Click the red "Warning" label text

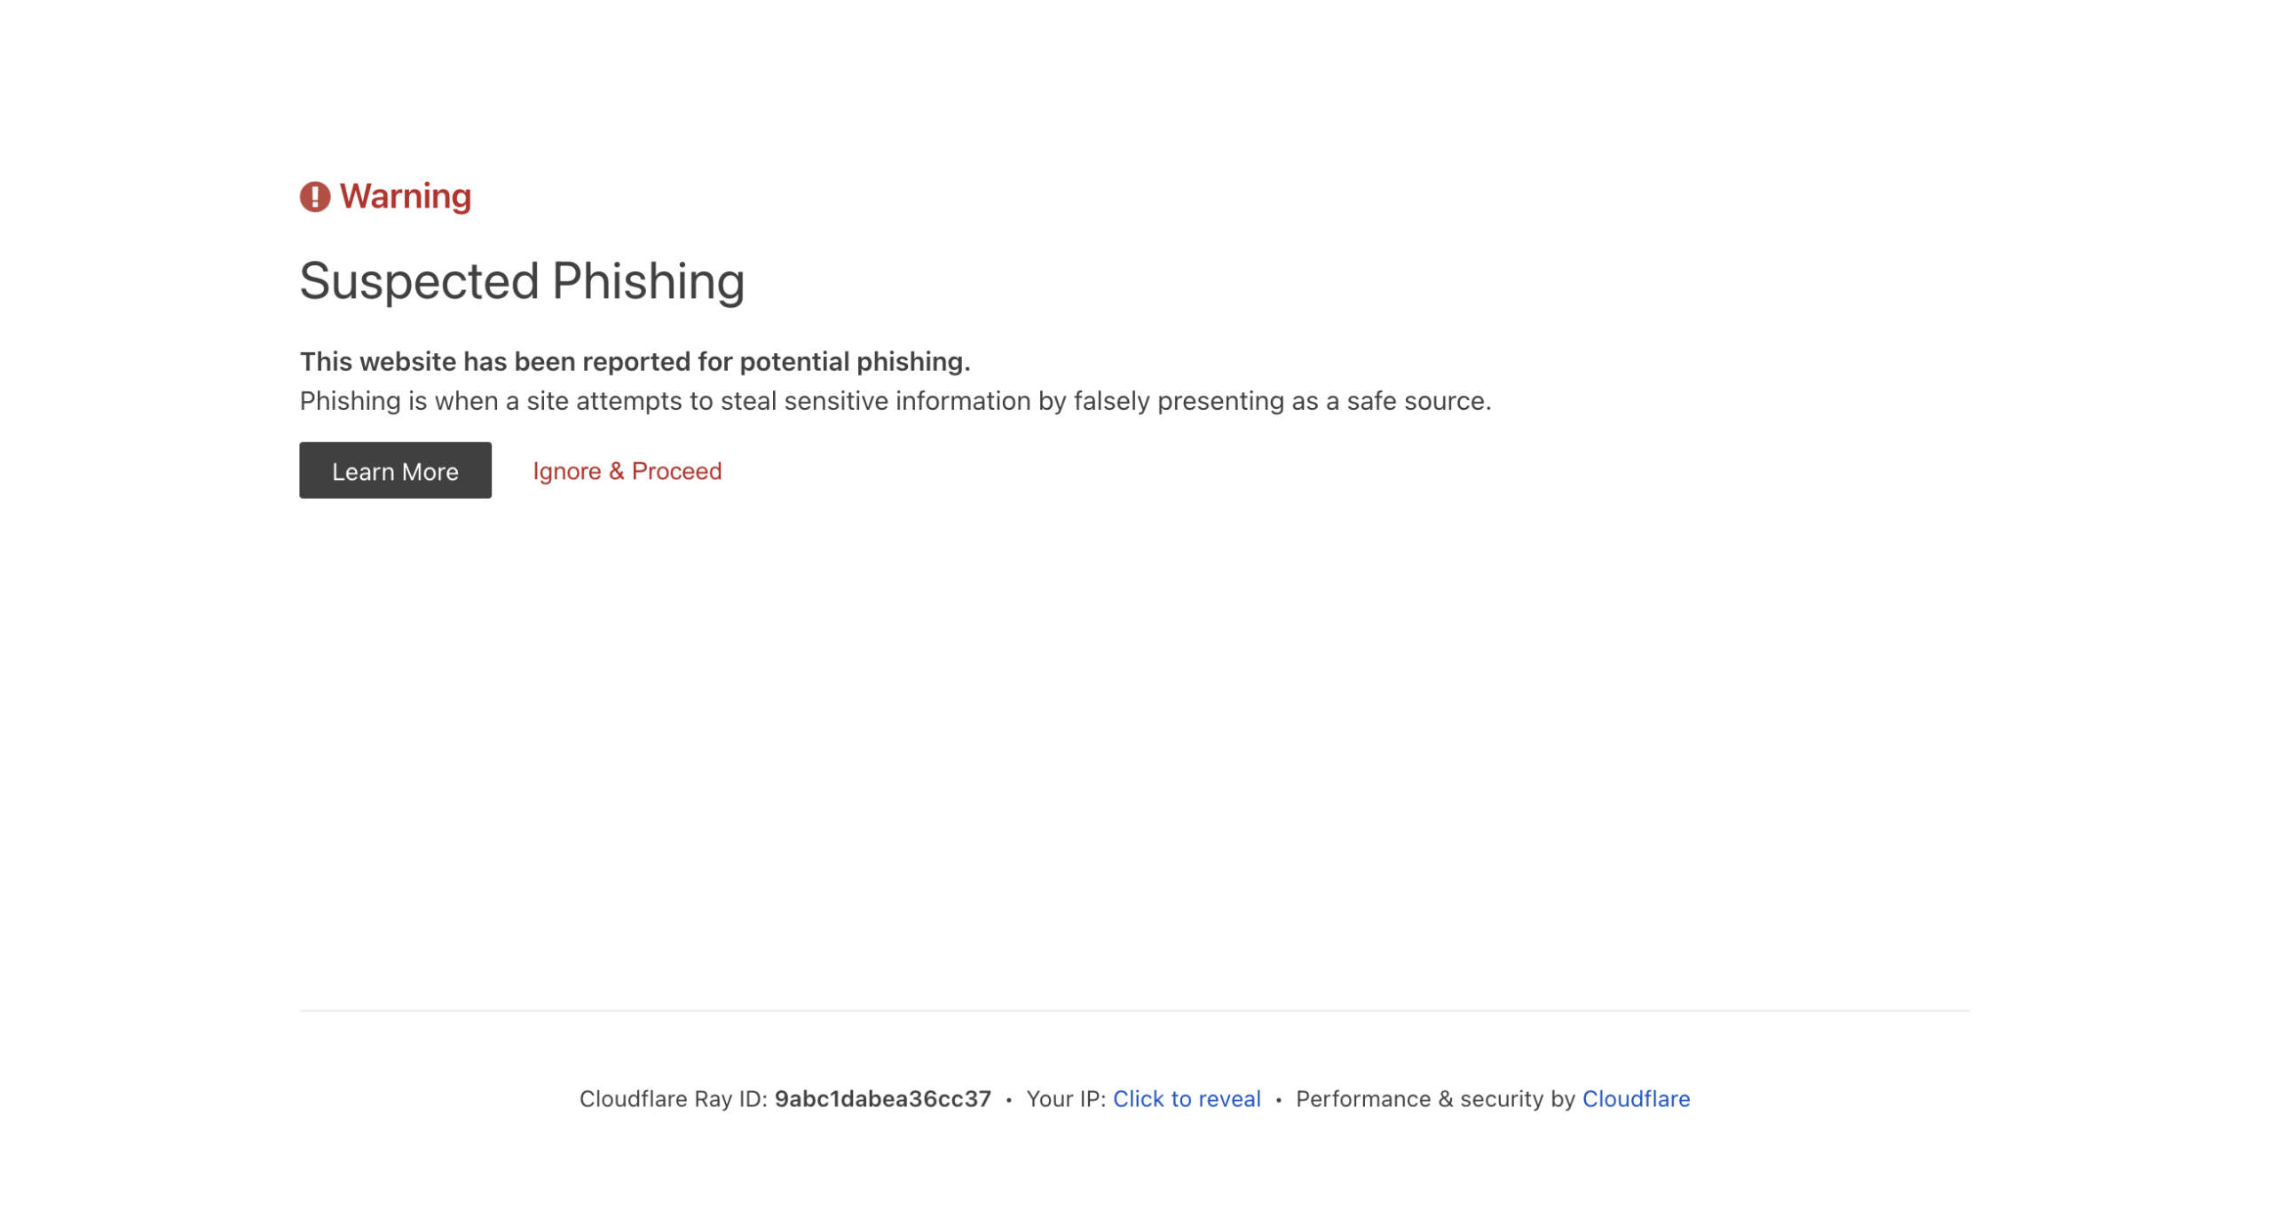pyautogui.click(x=405, y=196)
